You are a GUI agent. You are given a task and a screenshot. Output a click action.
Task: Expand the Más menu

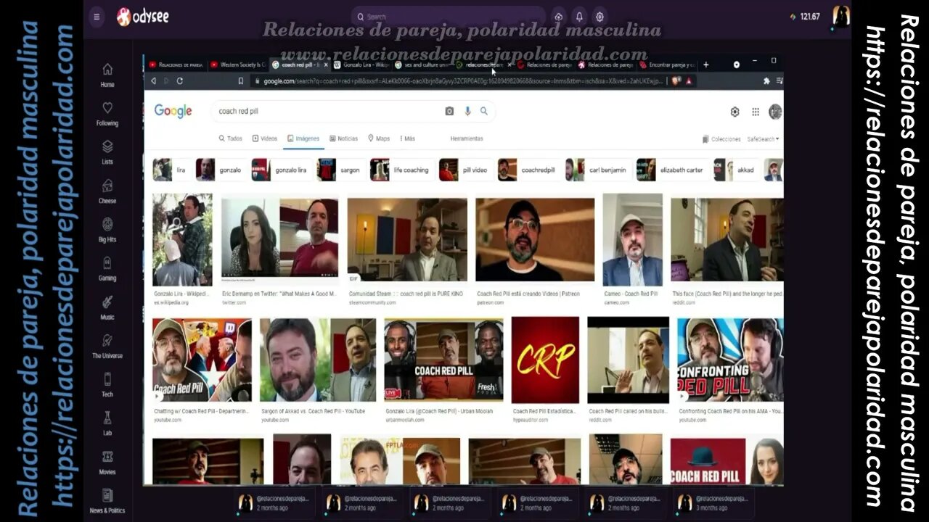(x=407, y=138)
